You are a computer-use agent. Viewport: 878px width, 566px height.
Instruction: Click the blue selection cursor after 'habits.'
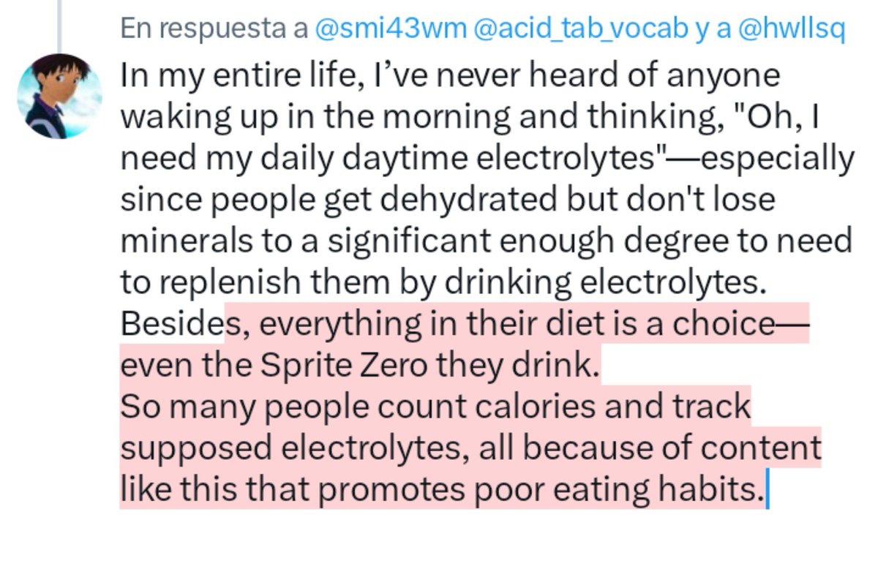tap(765, 488)
